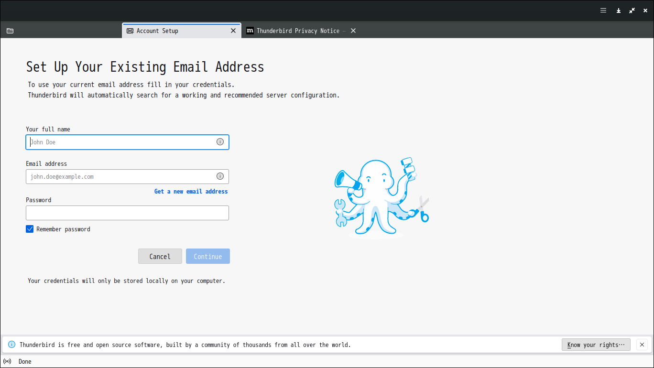Click the Mozilla icon on Privacy Notice tab
The image size is (654, 368).
[x=250, y=31]
